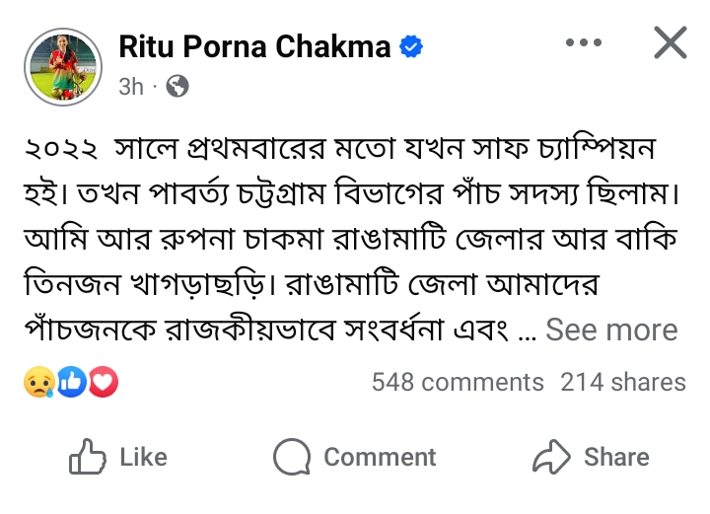Click the Like button label
Screen dimensions: 710x514
[x=144, y=457]
